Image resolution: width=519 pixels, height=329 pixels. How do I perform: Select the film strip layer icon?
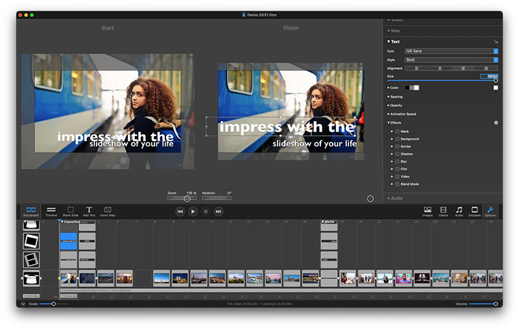pyautogui.click(x=31, y=259)
